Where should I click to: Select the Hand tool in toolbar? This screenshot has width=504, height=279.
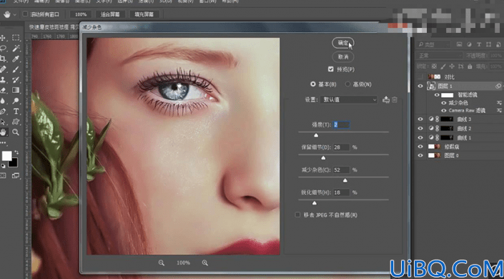(3, 132)
